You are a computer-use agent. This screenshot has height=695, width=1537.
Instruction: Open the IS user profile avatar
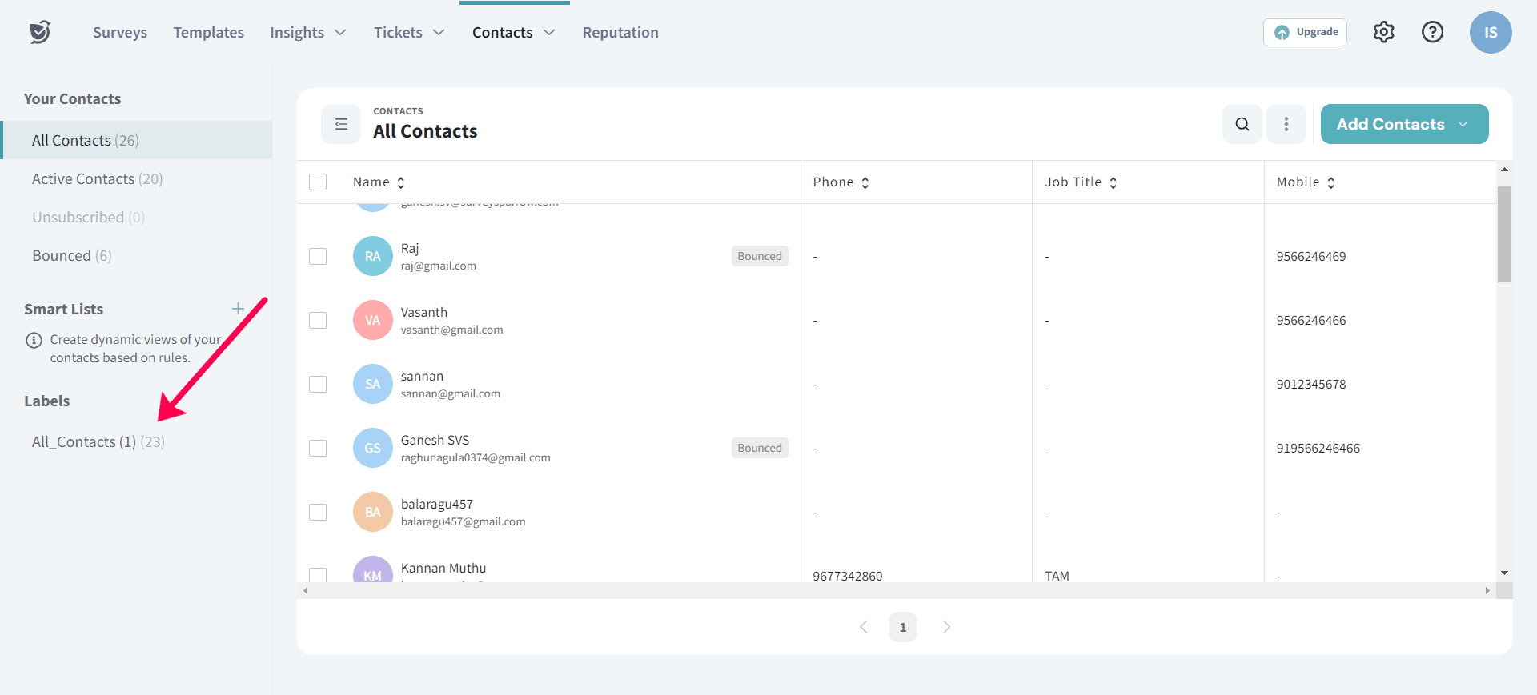click(1490, 33)
